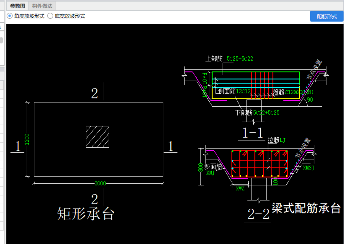Click the XWZ parameter in section 2-2
This screenshot has width=344, height=244.
(x=240, y=188)
